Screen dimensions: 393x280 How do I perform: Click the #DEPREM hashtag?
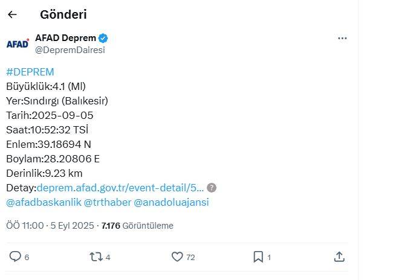click(30, 72)
